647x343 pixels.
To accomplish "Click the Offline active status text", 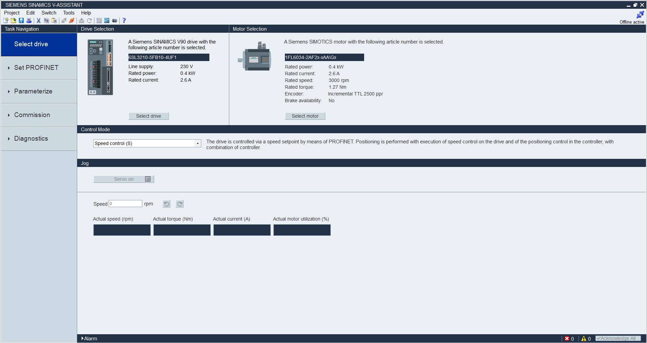I will click(632, 22).
